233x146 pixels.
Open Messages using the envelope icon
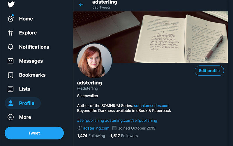(11, 61)
